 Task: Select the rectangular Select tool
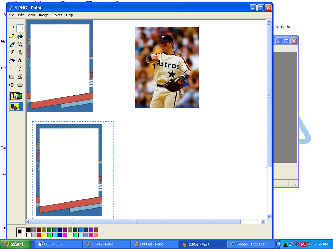20,28
